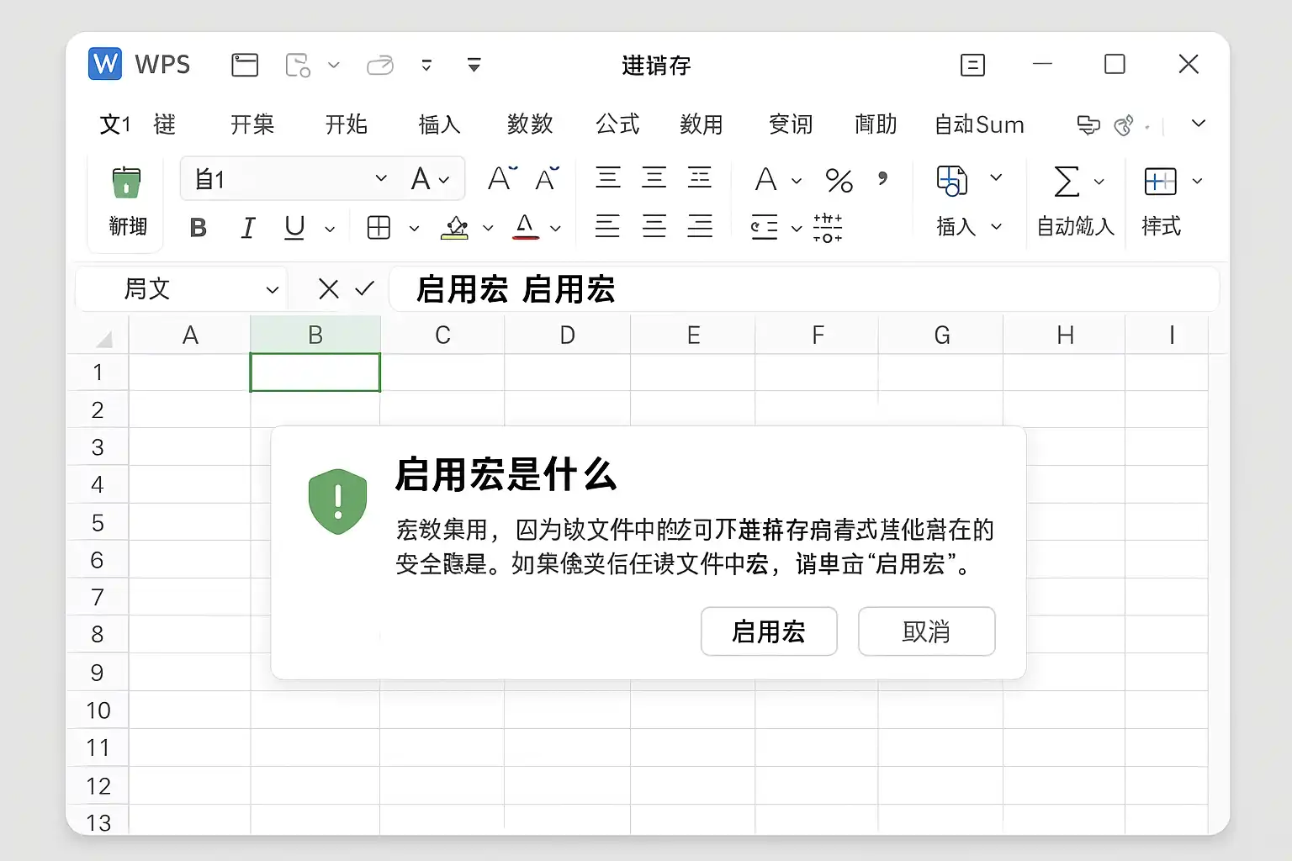Select the highlighted cell B1

(x=315, y=372)
